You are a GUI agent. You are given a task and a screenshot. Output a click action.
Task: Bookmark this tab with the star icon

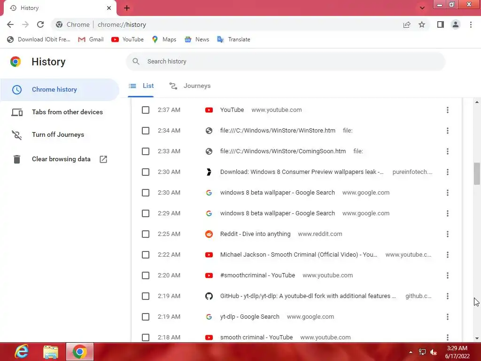tap(422, 24)
